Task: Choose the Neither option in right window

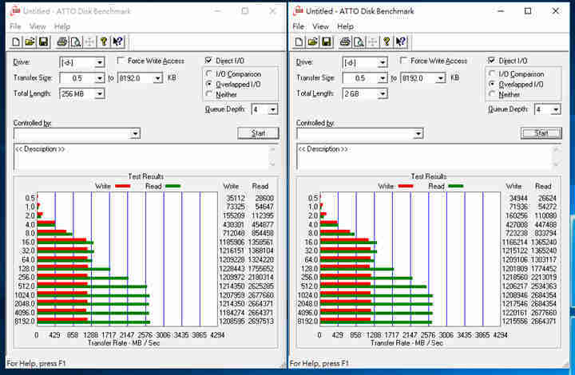Action: point(492,94)
